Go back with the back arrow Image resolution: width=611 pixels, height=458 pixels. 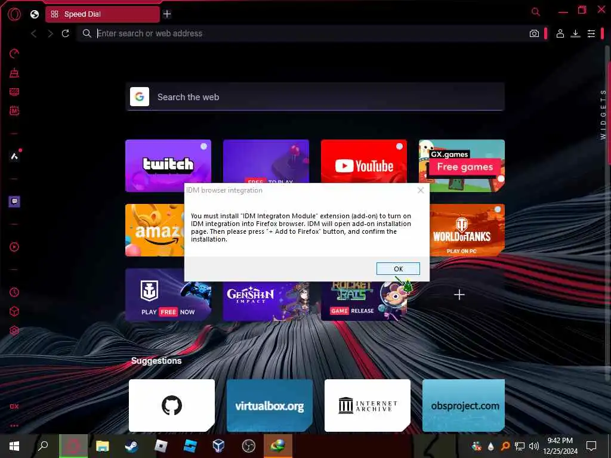(x=34, y=33)
